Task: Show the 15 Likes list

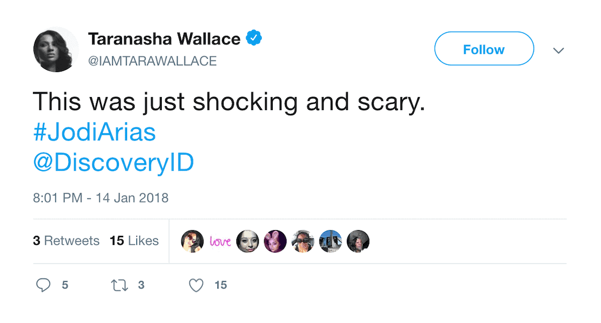Action: click(x=134, y=241)
